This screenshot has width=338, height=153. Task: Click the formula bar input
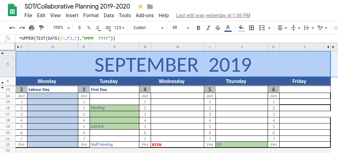coord(172,38)
